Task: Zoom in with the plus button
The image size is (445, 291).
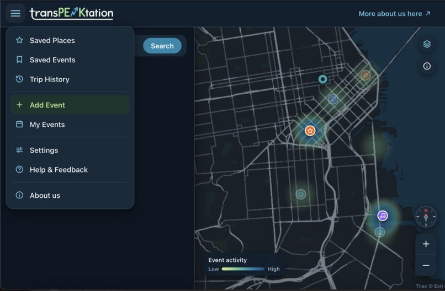Action: pyautogui.click(x=426, y=244)
